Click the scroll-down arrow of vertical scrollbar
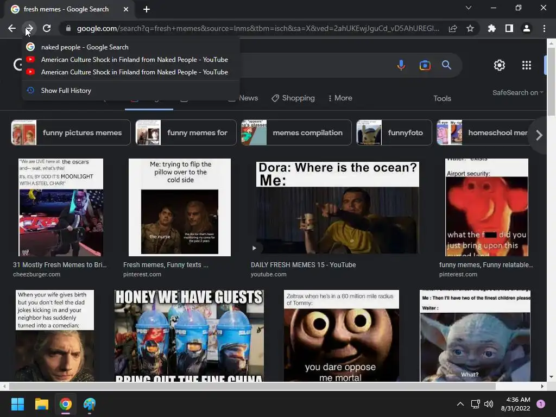 click(551, 377)
